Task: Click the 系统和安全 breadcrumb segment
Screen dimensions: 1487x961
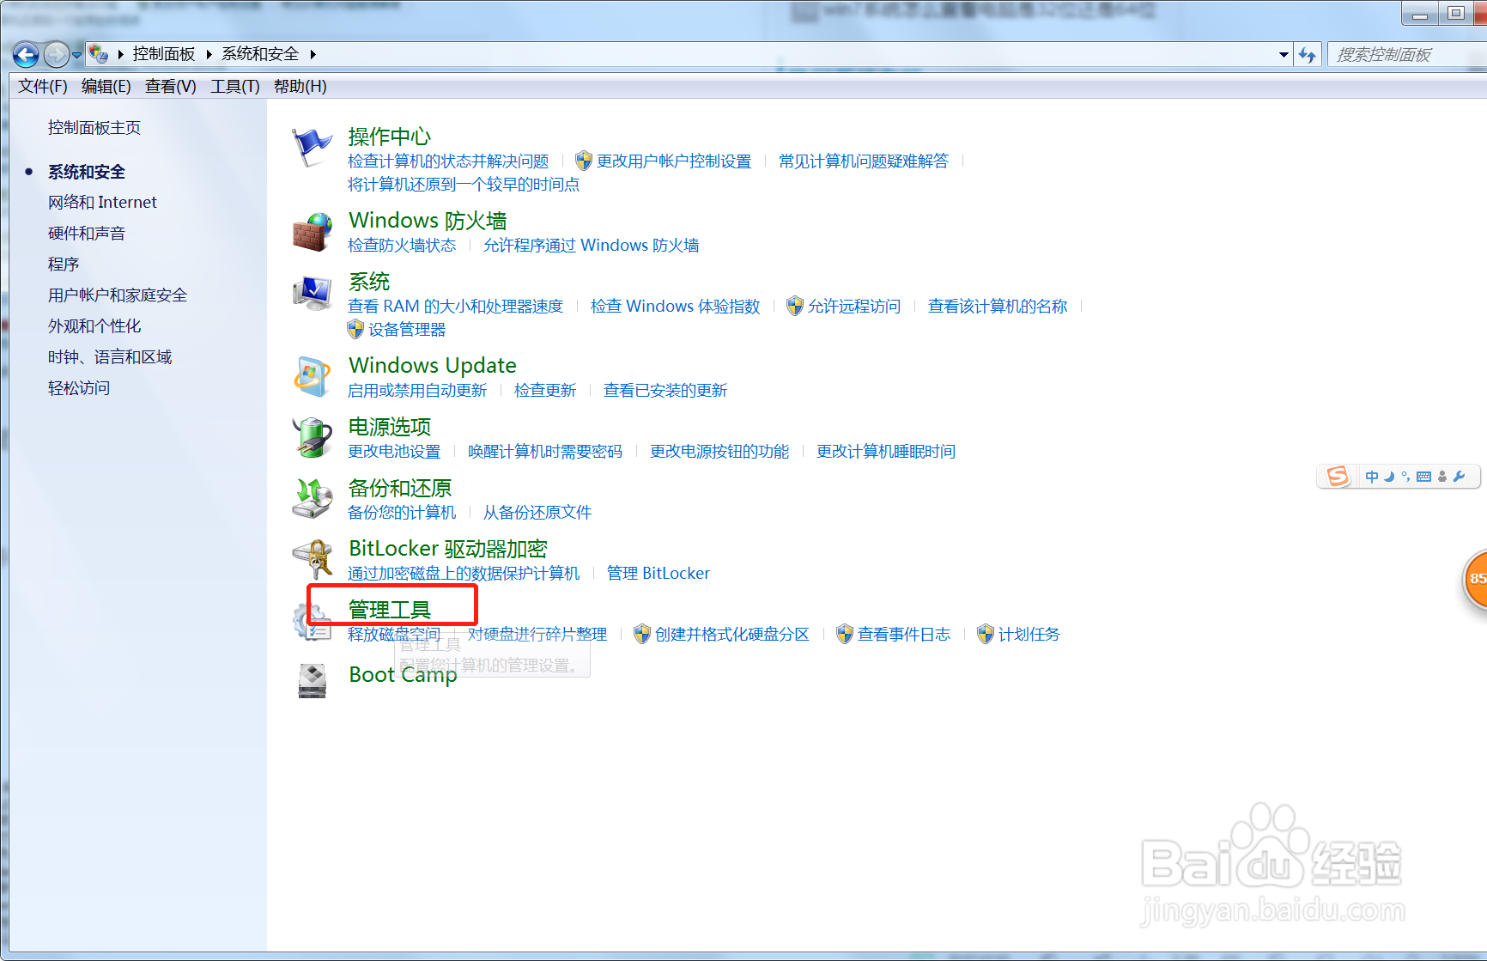Action: [260, 54]
